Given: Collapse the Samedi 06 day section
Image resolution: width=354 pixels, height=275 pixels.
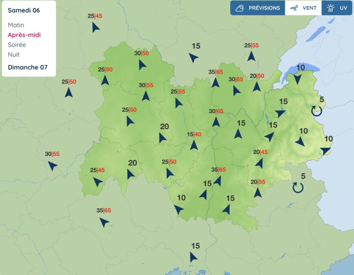Looking at the screenshot, I should (24, 10).
